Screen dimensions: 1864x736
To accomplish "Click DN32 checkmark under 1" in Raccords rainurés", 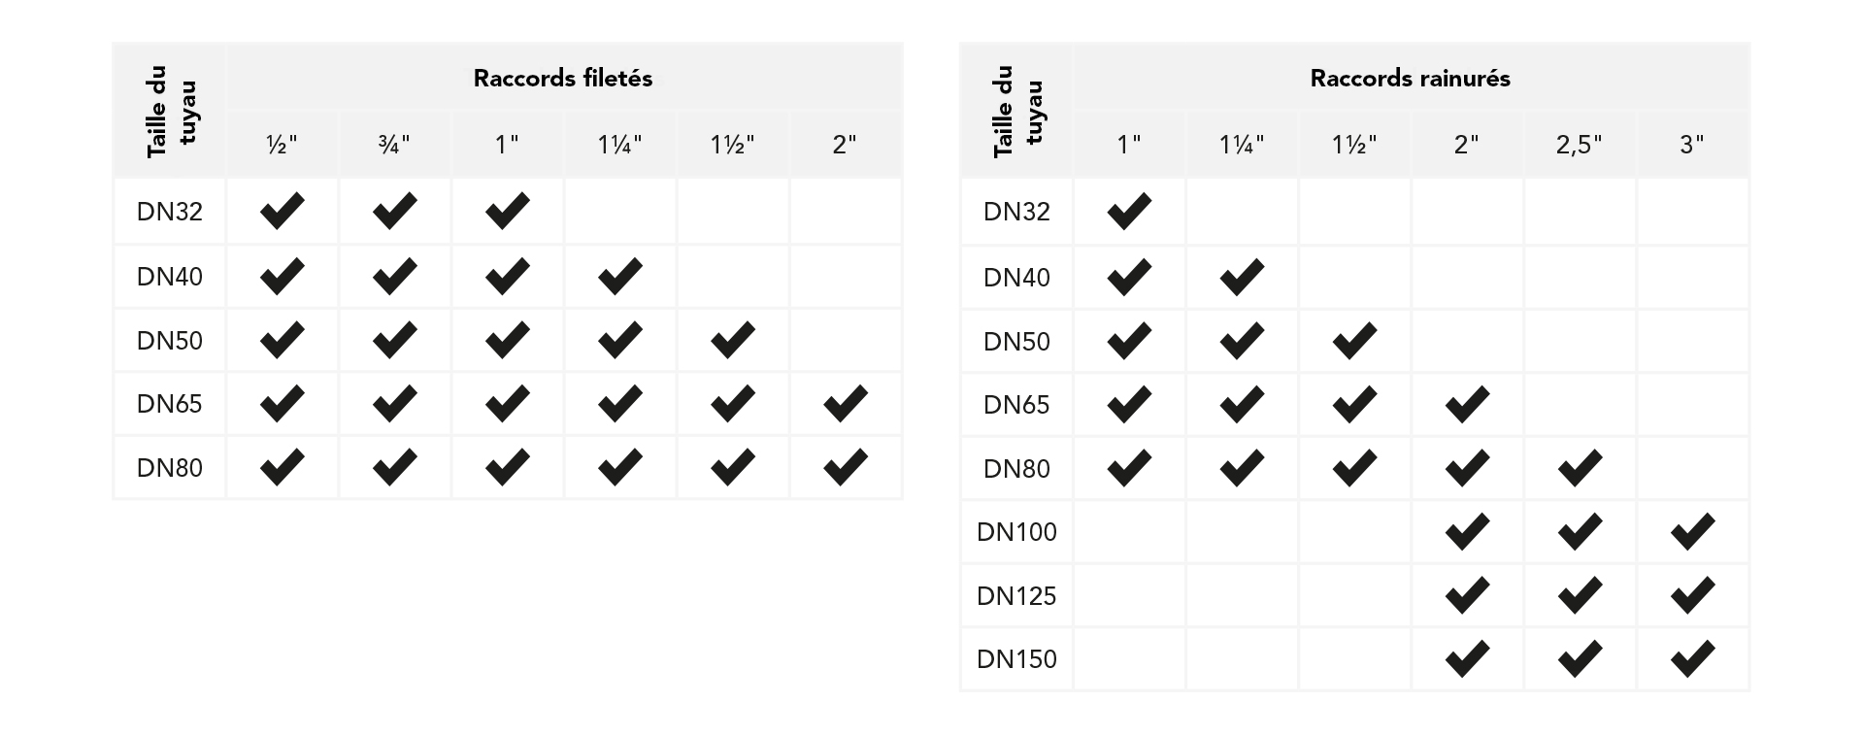I will pos(1129,211).
